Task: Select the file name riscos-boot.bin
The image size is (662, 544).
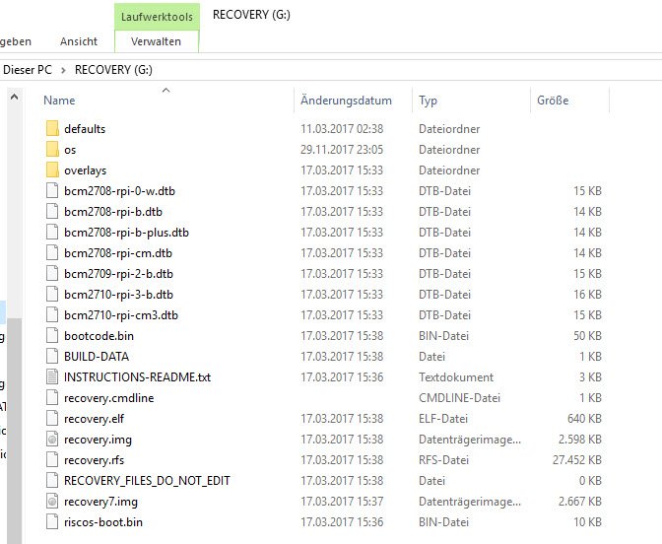Action: pyautogui.click(x=103, y=522)
